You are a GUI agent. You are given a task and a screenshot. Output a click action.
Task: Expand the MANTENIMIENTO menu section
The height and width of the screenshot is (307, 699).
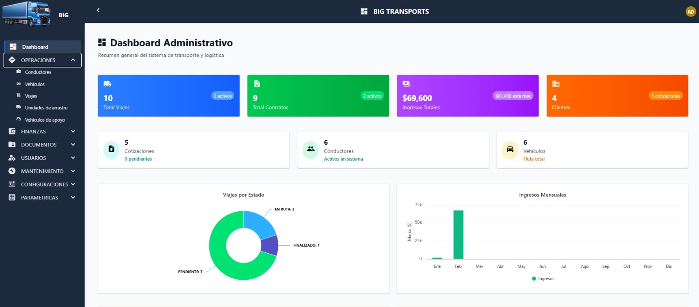pyautogui.click(x=73, y=171)
